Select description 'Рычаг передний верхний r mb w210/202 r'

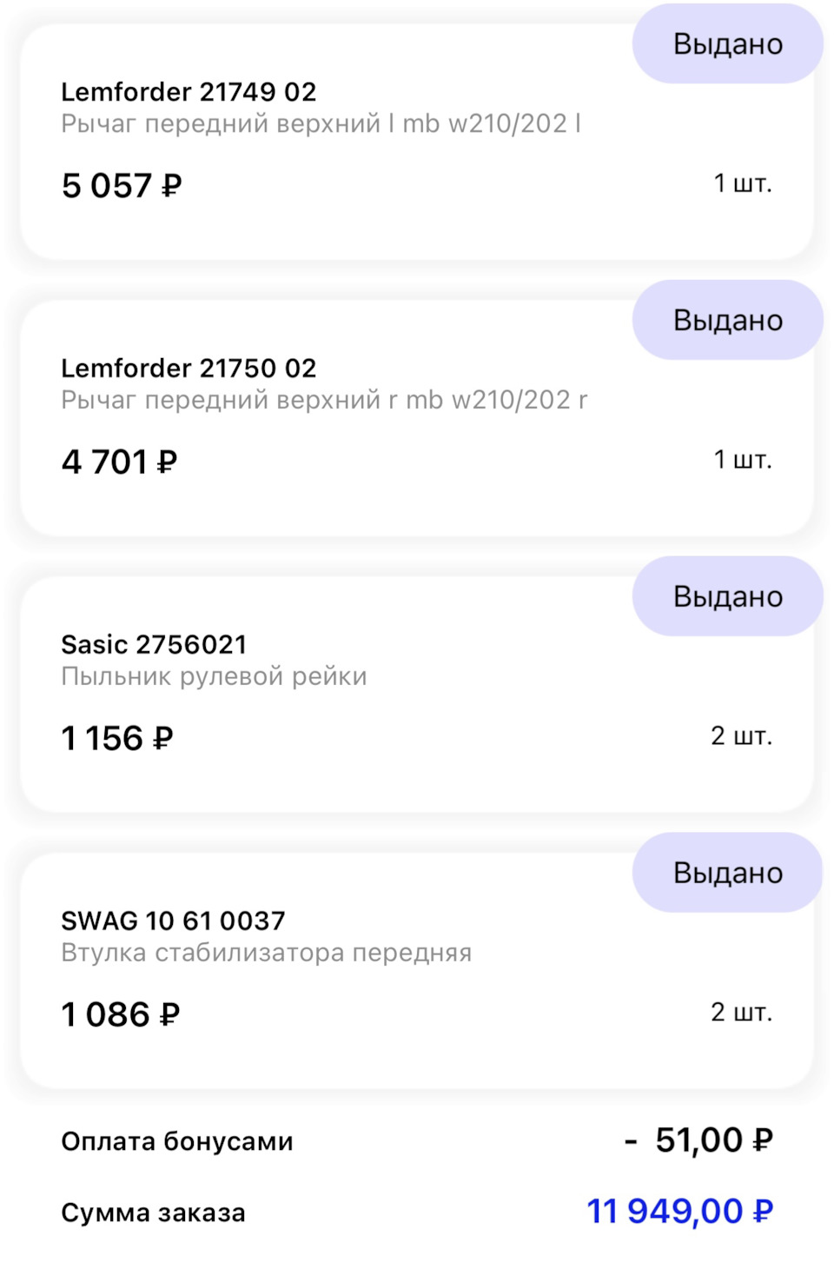tap(324, 401)
